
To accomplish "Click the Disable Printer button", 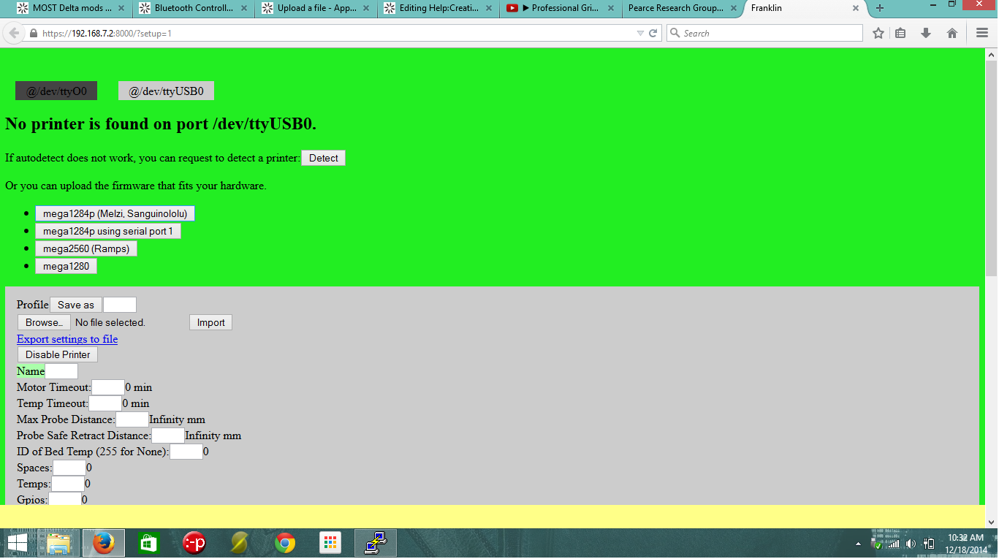I will click(x=58, y=354).
